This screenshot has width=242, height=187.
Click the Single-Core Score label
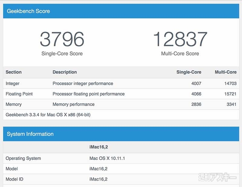[x=62, y=53]
